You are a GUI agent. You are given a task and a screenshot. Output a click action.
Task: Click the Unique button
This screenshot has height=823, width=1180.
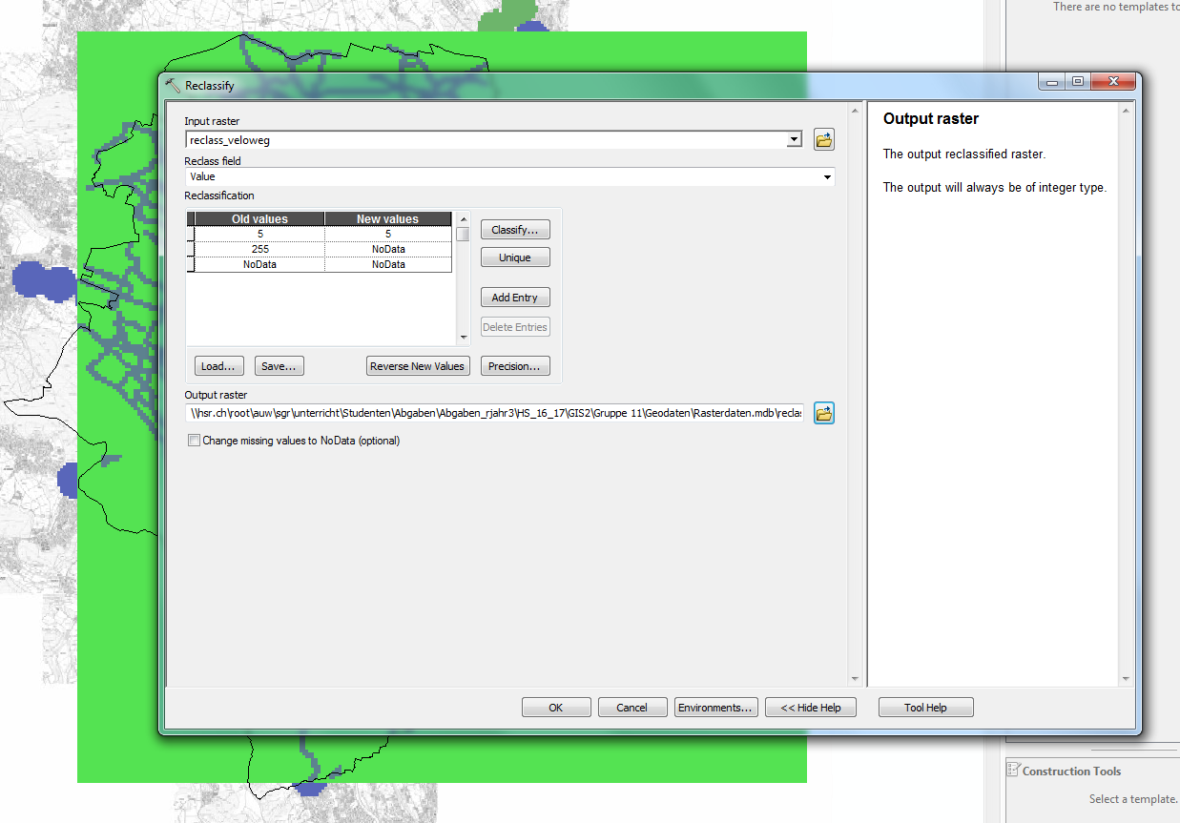(515, 257)
